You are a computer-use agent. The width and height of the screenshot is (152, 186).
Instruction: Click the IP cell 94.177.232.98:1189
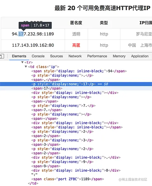point(33,34)
